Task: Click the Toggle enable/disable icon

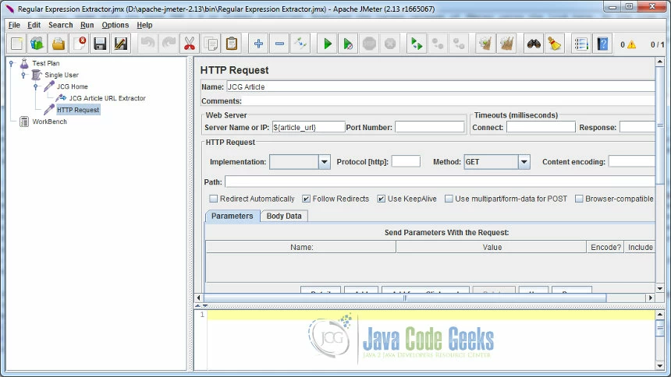Action: point(300,44)
